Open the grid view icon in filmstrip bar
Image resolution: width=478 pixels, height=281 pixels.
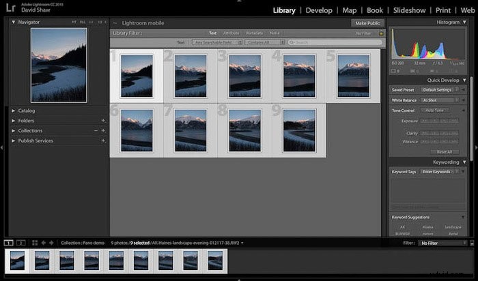[x=35, y=243]
